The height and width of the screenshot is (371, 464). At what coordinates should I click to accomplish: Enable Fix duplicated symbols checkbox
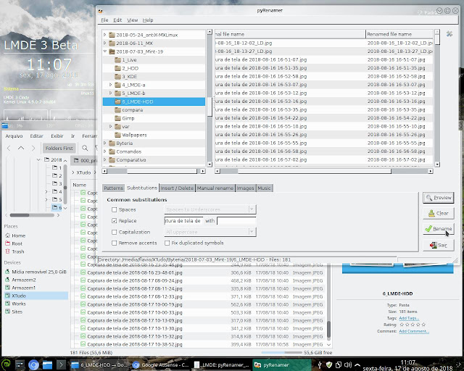[167, 243]
